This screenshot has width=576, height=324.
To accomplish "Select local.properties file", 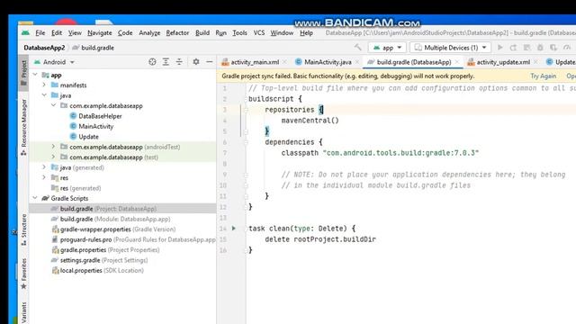I will tap(97, 270).
